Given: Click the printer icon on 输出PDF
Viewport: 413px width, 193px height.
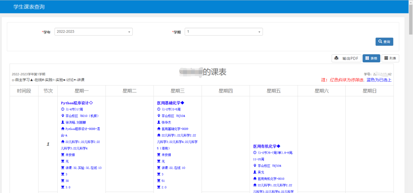Looking at the screenshot, I should (x=337, y=58).
